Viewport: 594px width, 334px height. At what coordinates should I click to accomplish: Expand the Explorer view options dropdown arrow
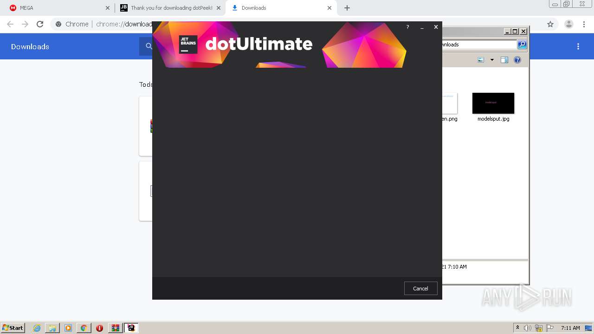point(492,60)
